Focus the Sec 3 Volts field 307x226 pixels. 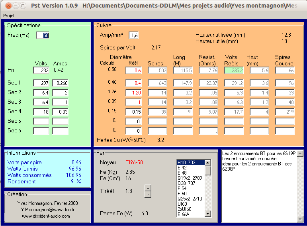tap(41, 102)
